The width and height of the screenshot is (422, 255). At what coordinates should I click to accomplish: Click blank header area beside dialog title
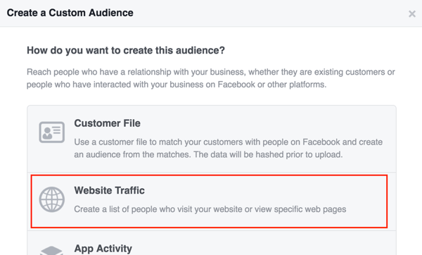[269, 13]
